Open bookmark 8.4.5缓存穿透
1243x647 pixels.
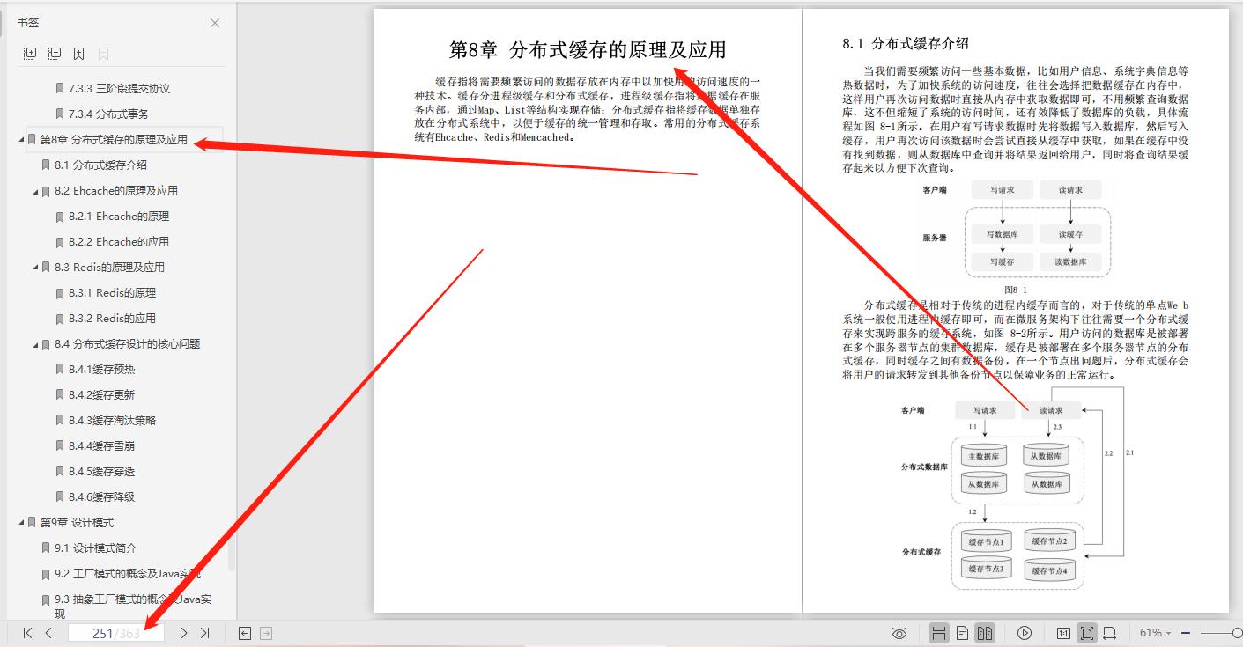pyautogui.click(x=101, y=471)
